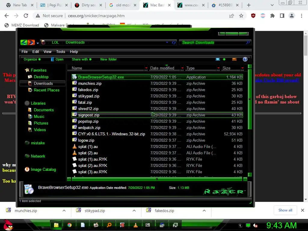
Task: Click the Explorer horizontal scrollbar
Action: [157, 179]
